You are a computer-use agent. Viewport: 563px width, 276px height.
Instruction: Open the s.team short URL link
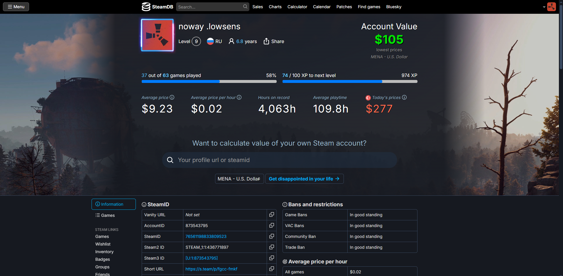click(211, 269)
